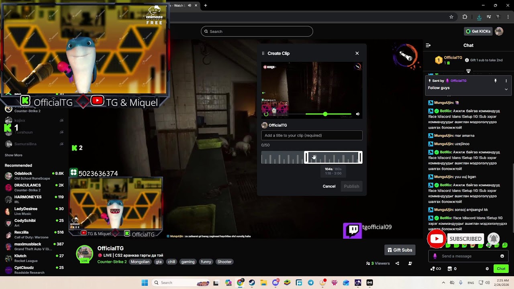Image resolution: width=514 pixels, height=289 pixels.
Task: Open LadyDesiree recommended channel
Action: (34, 211)
